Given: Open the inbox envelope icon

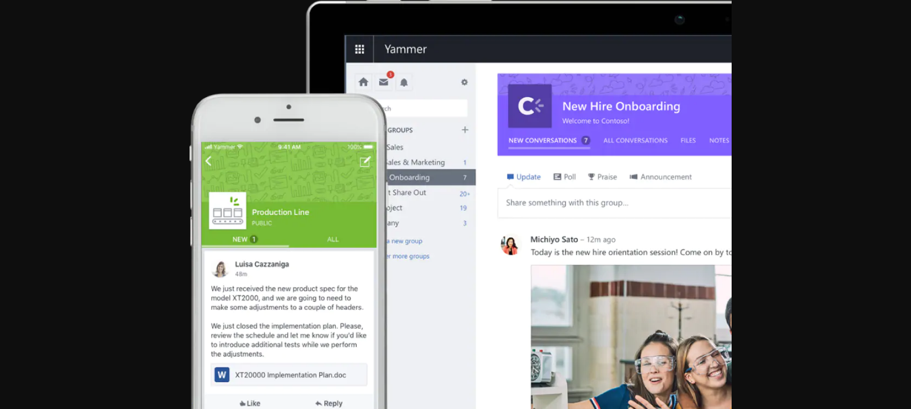Looking at the screenshot, I should [x=384, y=82].
